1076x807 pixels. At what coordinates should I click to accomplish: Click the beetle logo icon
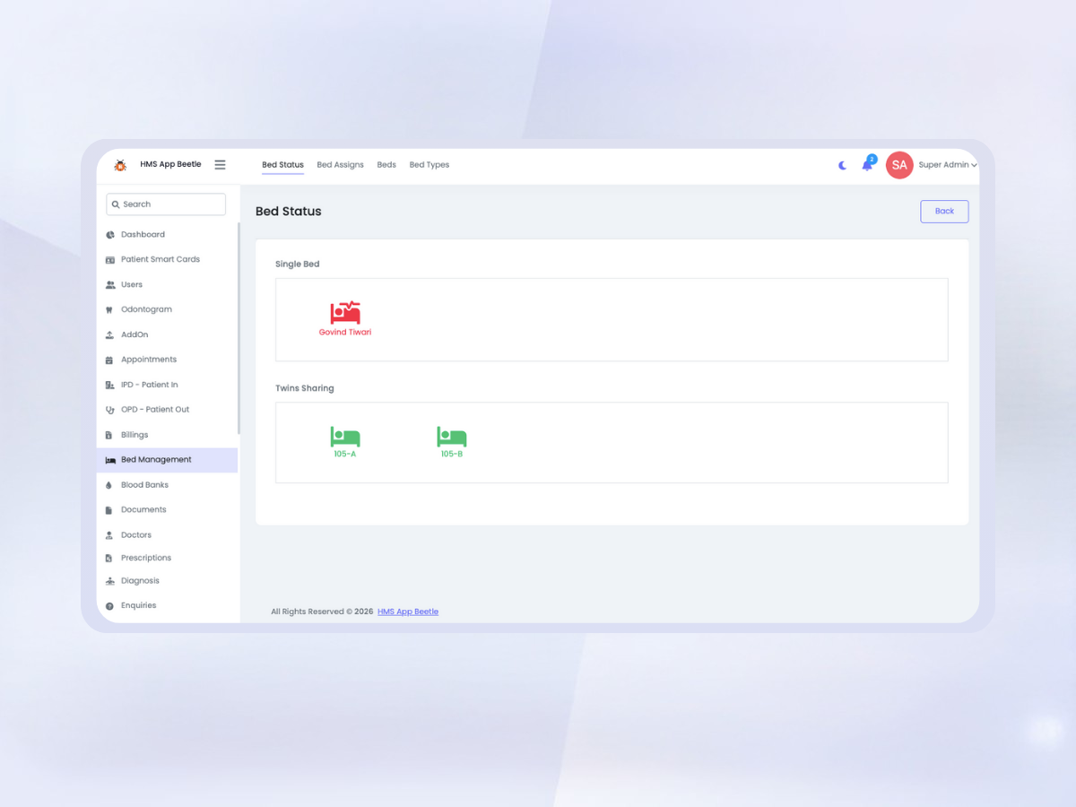[120, 165]
